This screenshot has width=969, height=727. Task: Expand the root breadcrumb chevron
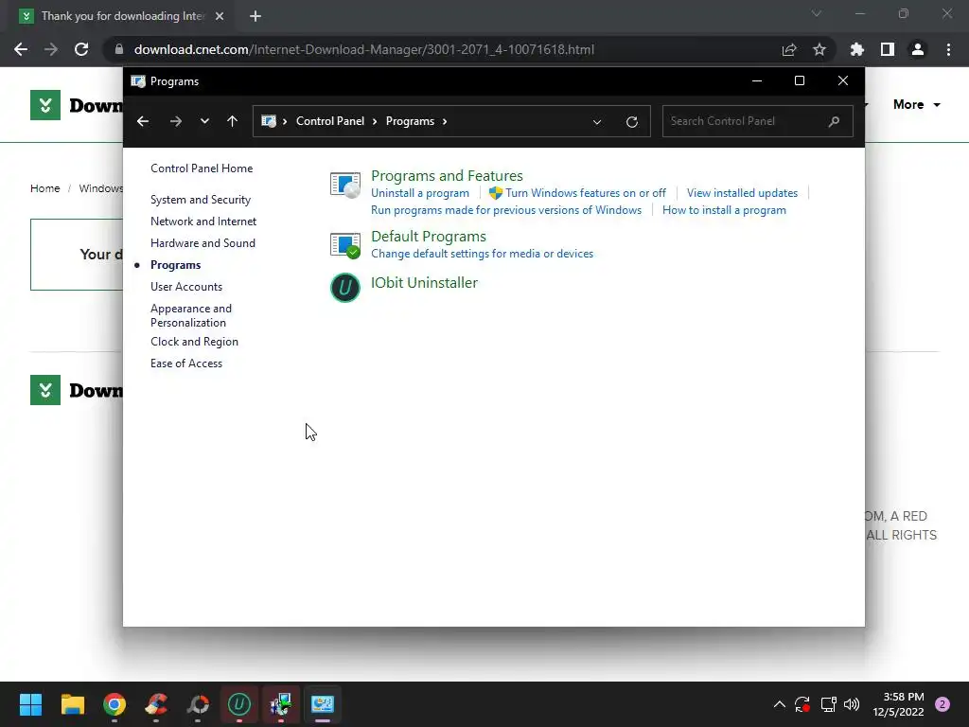(x=284, y=121)
